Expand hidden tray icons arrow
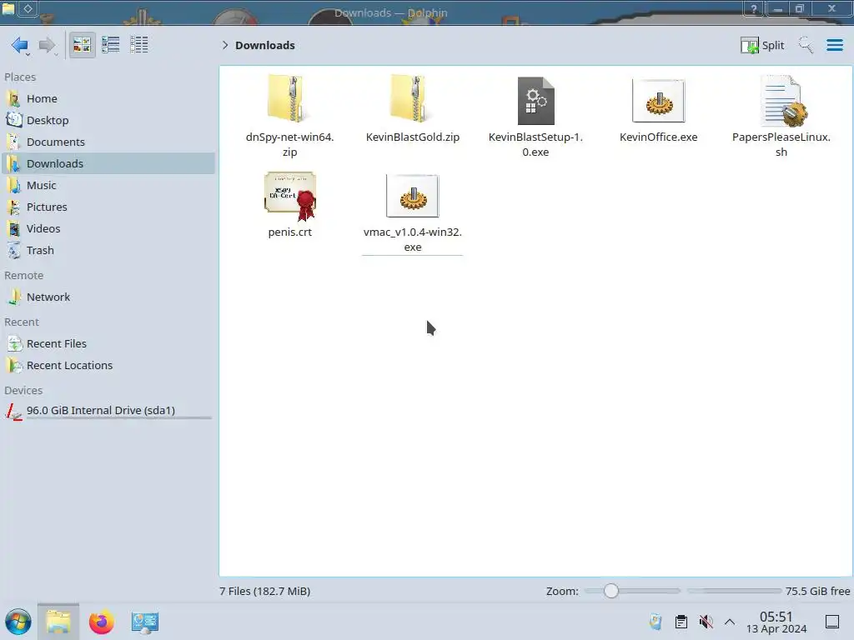This screenshot has width=854, height=640. click(x=730, y=622)
